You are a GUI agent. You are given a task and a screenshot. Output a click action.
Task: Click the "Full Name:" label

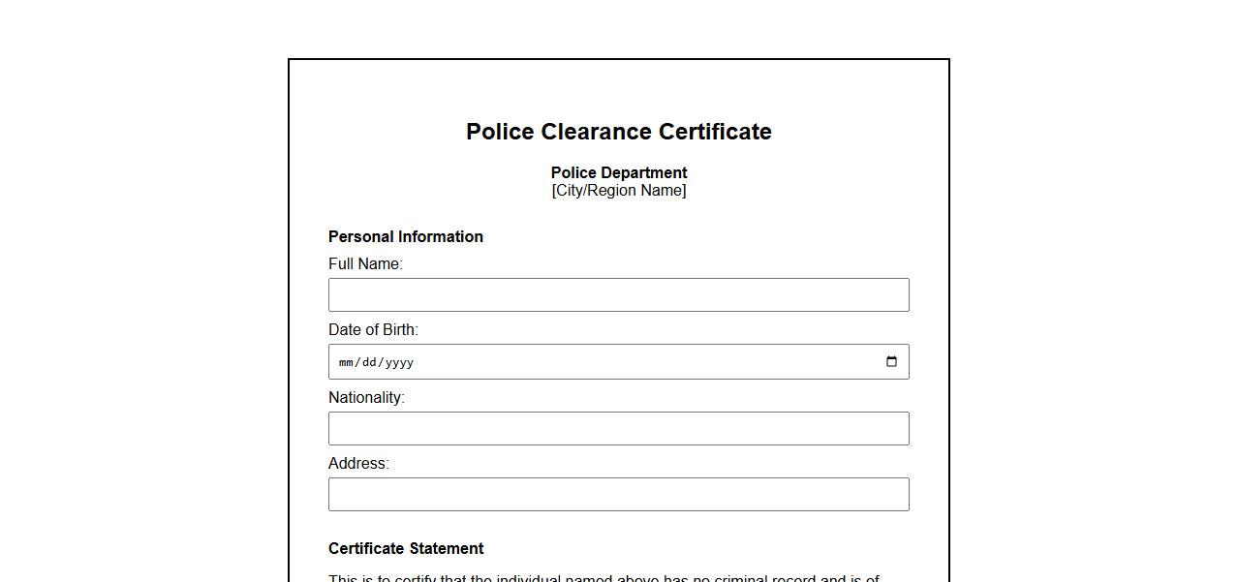[365, 264]
